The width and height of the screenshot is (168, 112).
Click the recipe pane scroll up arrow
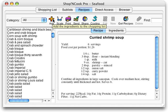(157, 93)
